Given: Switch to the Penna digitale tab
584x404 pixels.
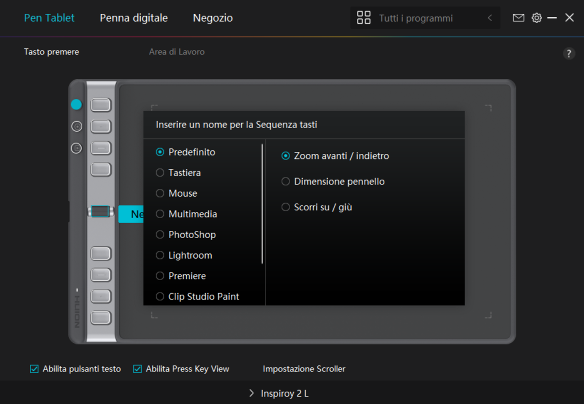Looking at the screenshot, I should (x=133, y=18).
